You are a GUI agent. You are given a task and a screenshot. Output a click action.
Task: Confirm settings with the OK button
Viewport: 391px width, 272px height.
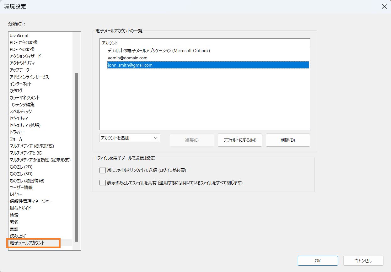[x=317, y=260]
